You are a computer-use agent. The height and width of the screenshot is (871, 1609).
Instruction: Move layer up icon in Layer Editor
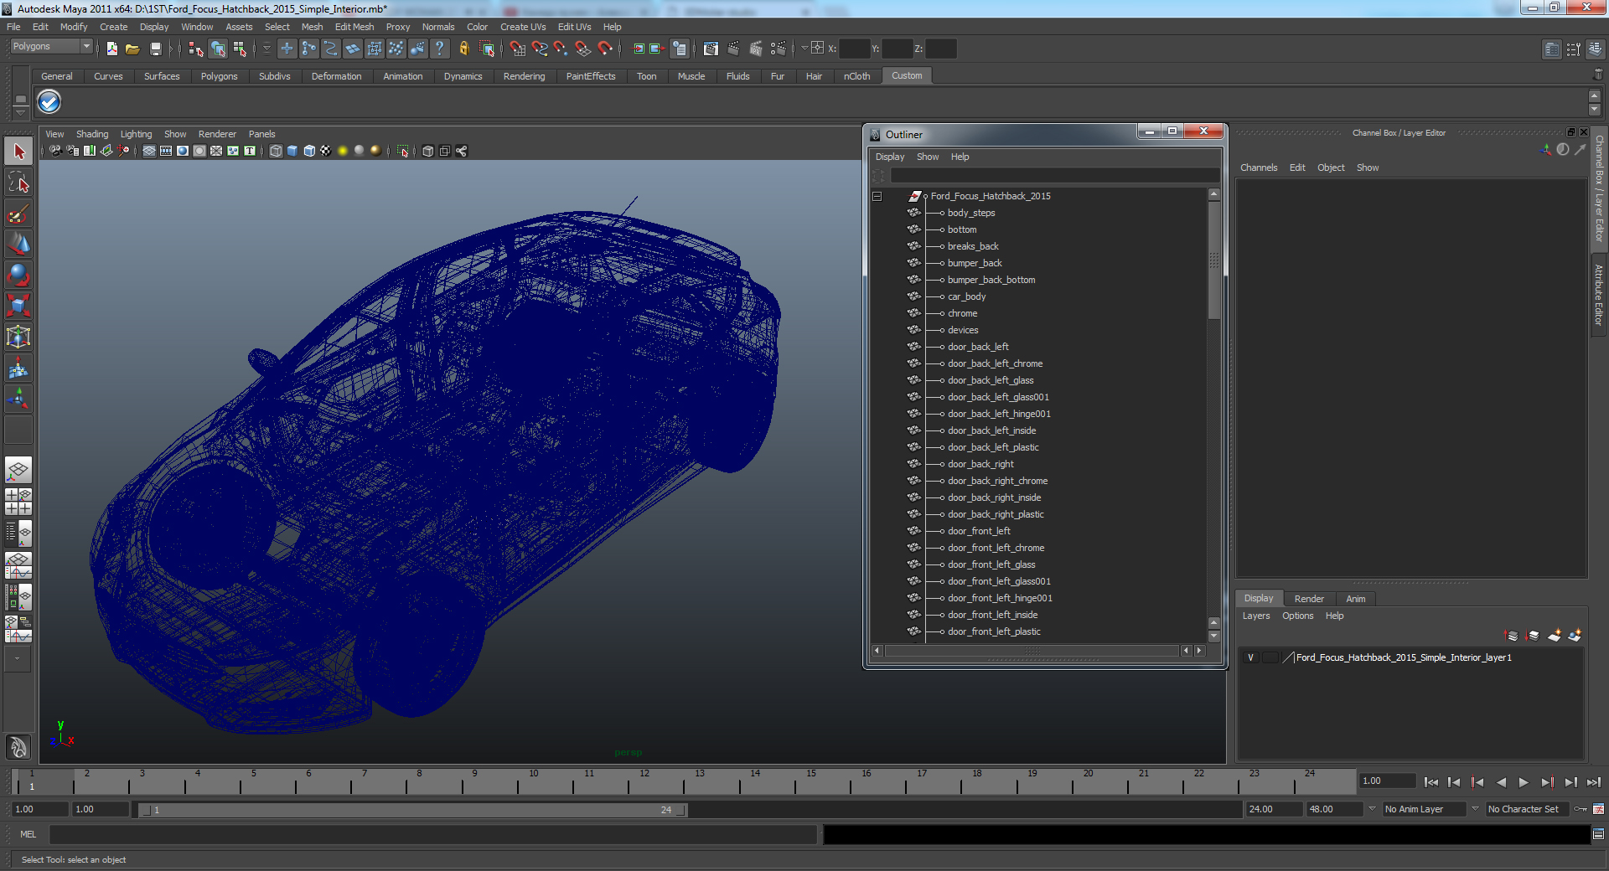tap(1512, 636)
